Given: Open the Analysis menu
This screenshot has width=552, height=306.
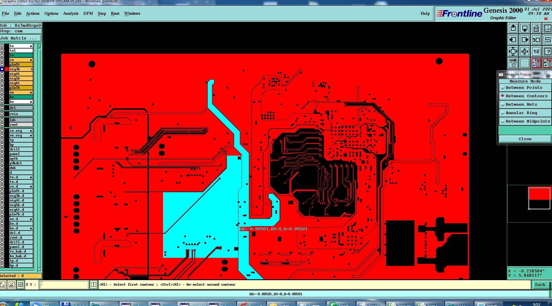Looking at the screenshot, I should (71, 13).
